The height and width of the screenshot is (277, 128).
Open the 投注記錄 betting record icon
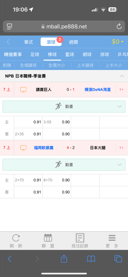pos(80,238)
